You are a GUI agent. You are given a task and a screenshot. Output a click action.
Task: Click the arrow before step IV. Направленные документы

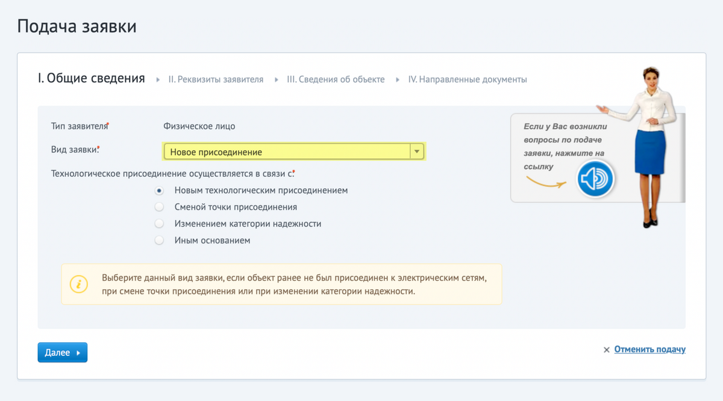[398, 79]
